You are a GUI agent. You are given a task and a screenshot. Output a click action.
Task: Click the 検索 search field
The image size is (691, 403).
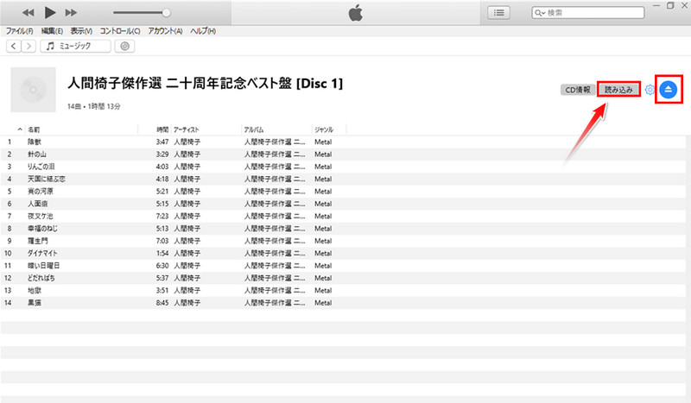[587, 13]
